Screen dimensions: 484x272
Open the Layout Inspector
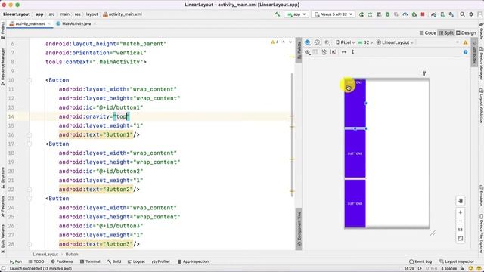click(x=457, y=261)
